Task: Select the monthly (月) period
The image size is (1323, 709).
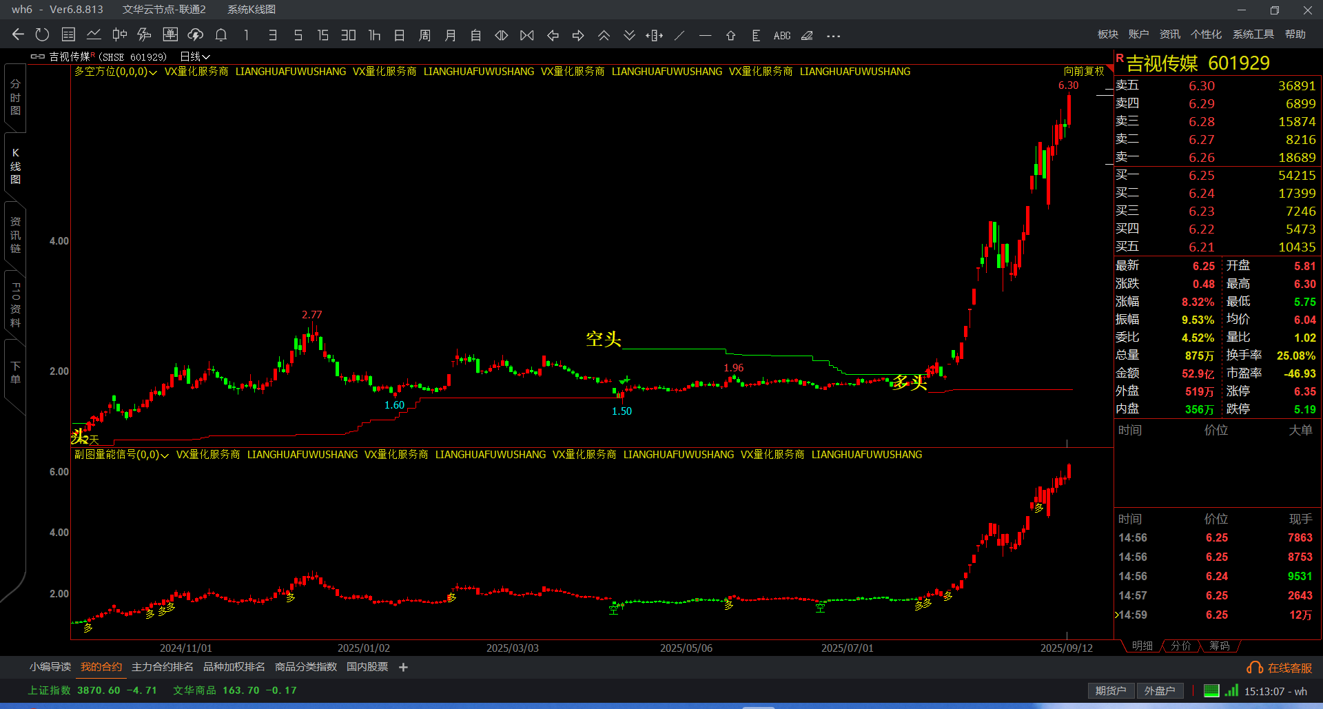Action: [x=450, y=35]
